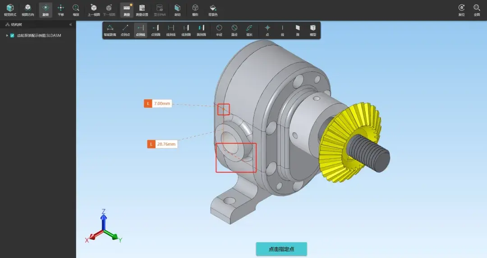The height and width of the screenshot is (258, 487).
Task: Toggle the 测量 measure tool
Action: [x=127, y=10]
